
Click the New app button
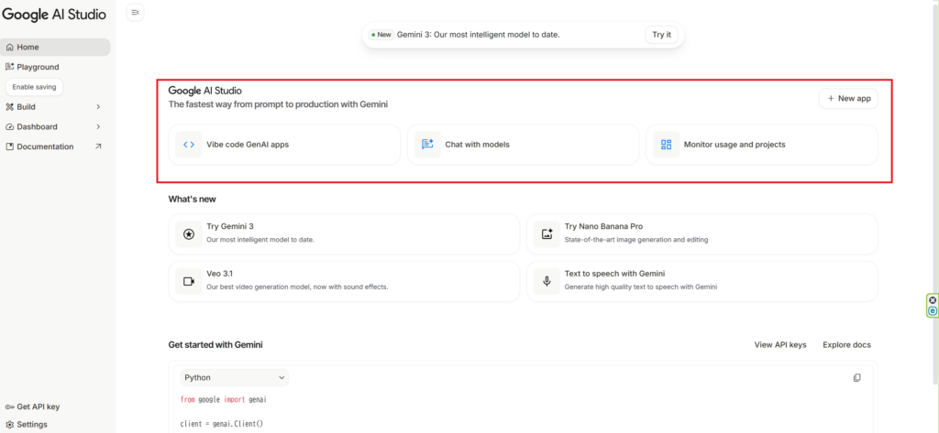(x=848, y=98)
